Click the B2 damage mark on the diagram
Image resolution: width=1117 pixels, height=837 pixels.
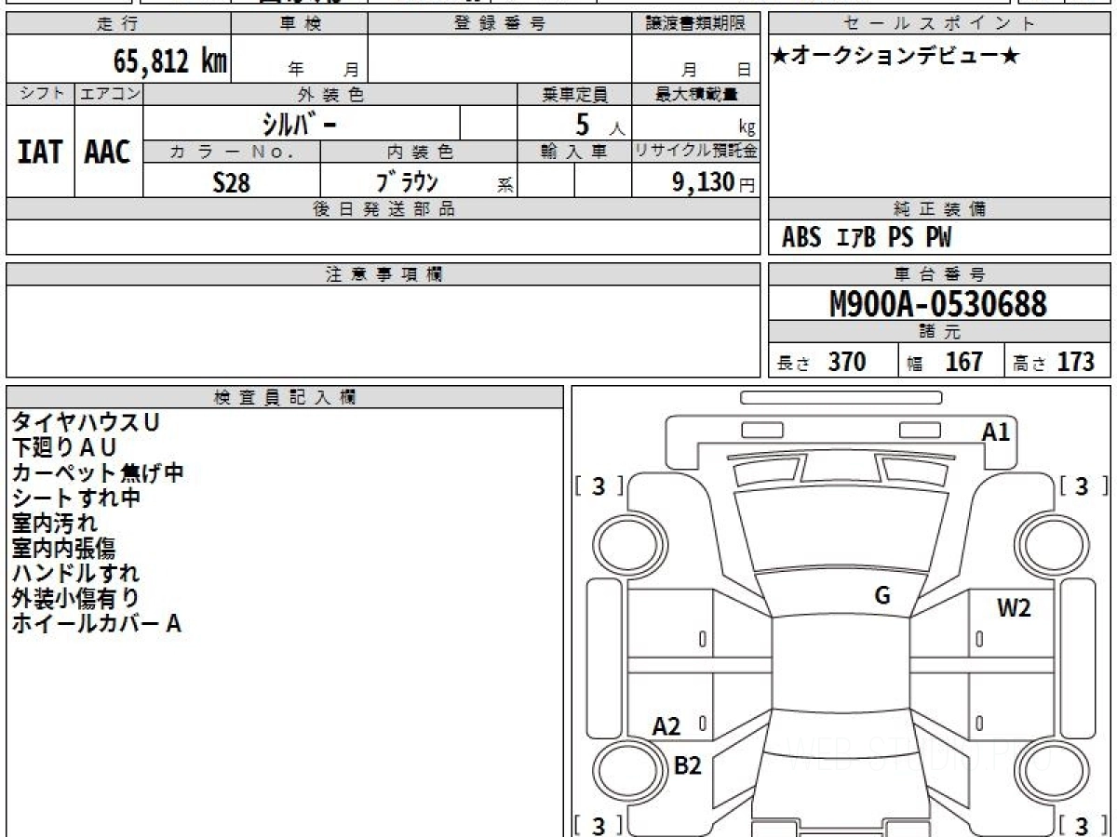687,765
